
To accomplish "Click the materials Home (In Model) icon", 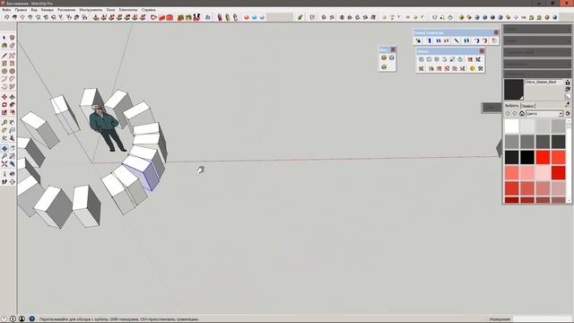I will (x=522, y=114).
